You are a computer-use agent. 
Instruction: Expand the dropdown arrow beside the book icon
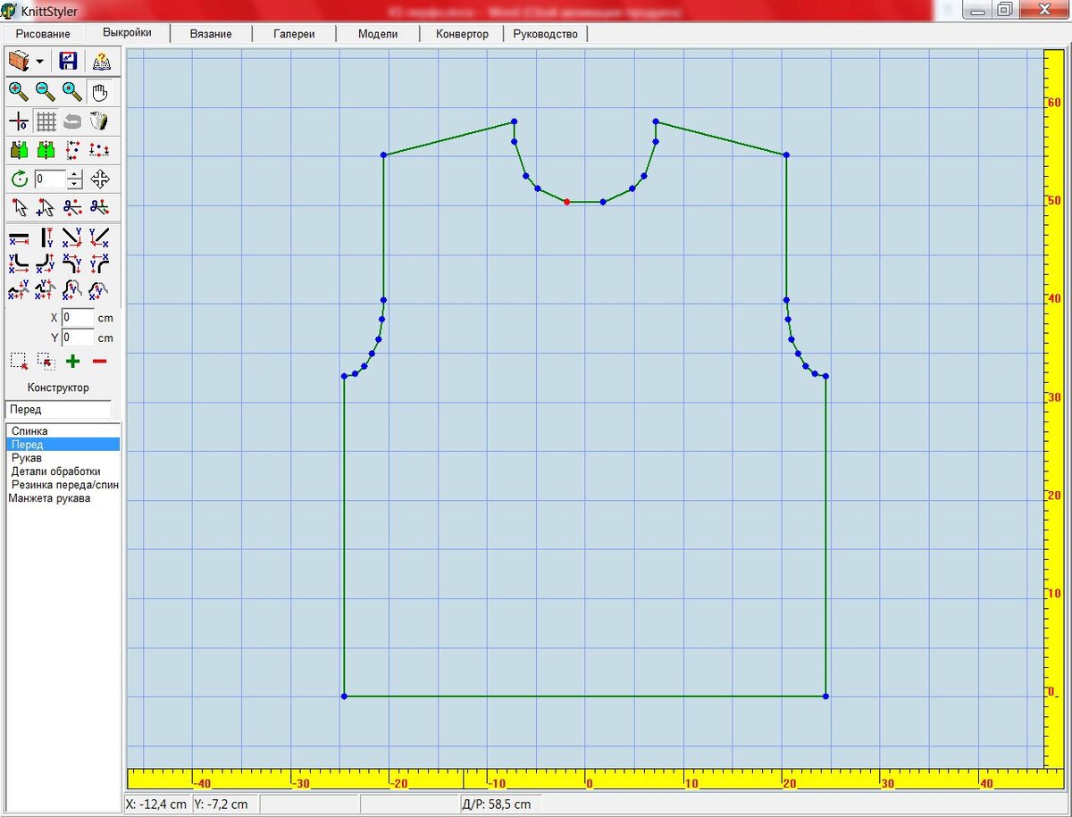pos(40,63)
